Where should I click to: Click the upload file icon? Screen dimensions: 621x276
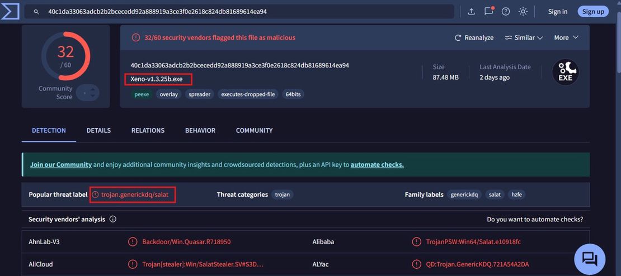click(x=472, y=12)
